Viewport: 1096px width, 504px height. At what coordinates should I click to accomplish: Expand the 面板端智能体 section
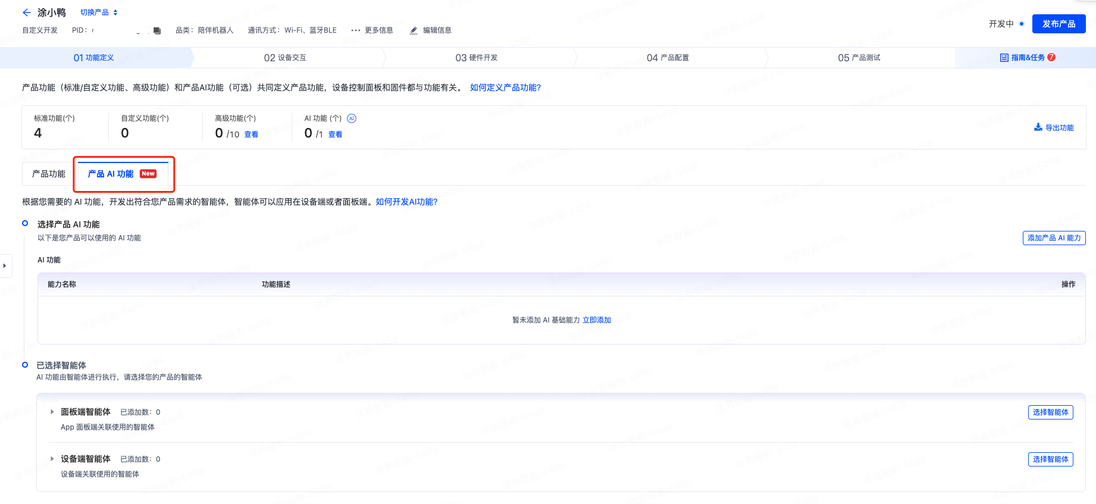click(52, 412)
